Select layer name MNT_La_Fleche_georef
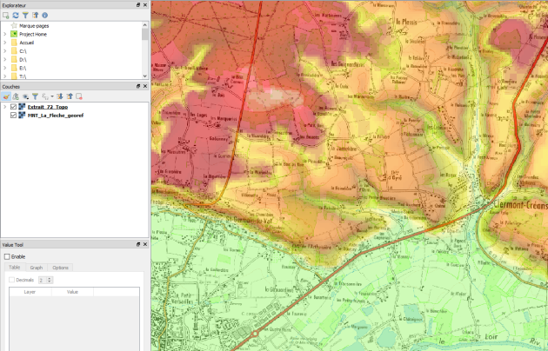The image size is (548, 351). coord(56,116)
